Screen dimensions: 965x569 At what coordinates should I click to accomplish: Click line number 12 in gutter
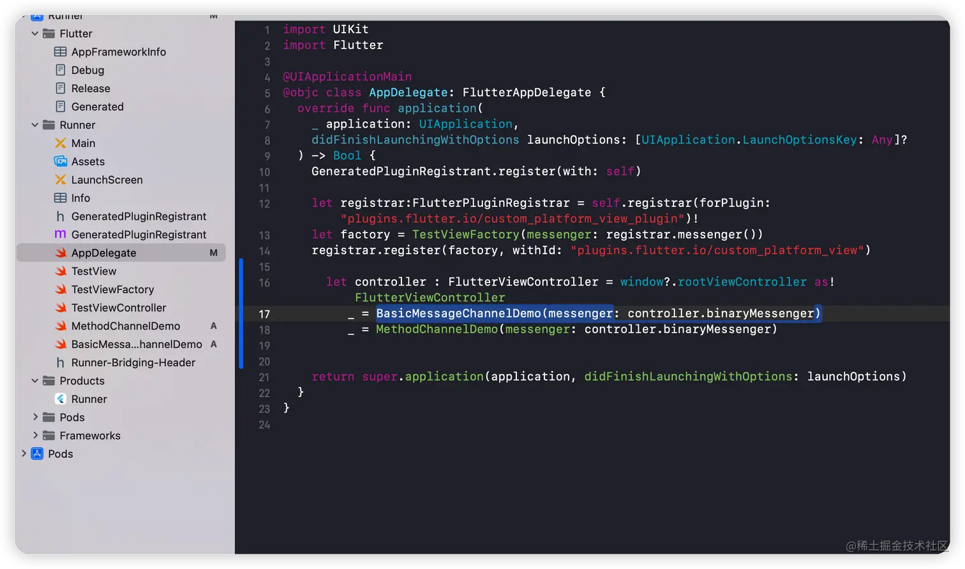[264, 204]
